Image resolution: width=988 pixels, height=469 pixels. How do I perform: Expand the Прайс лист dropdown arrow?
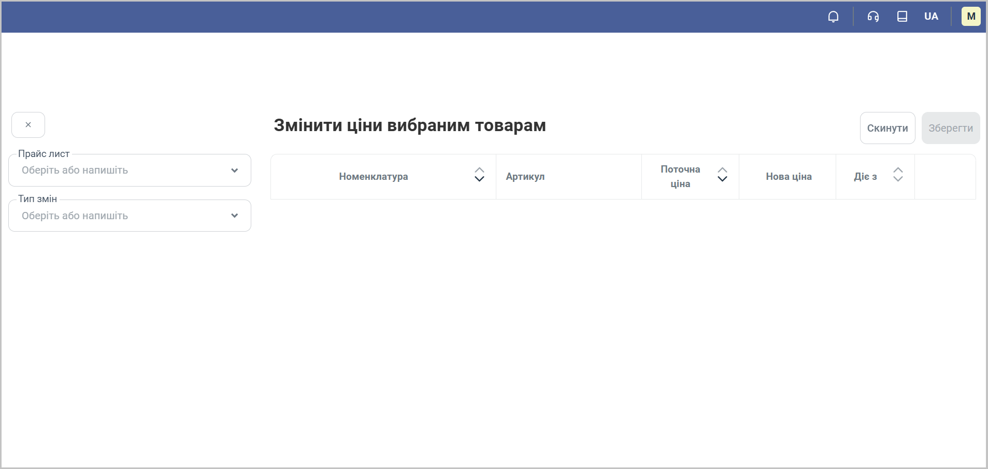click(x=234, y=170)
